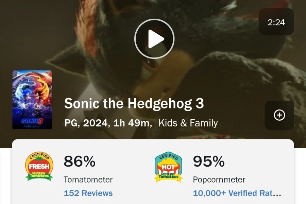Click the Certified Fresh tomato badge
The width and height of the screenshot is (306, 204).
39,167
